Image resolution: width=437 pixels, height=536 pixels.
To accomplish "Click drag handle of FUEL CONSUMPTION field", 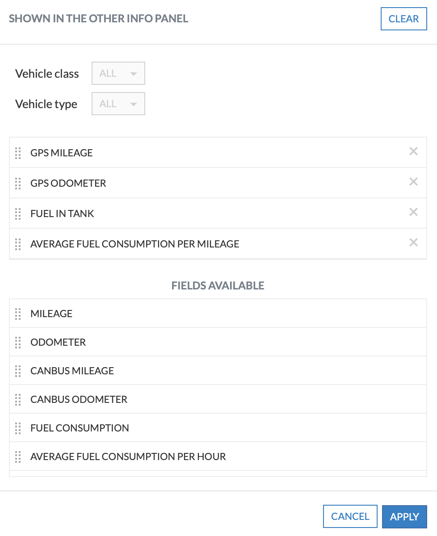I will click(x=18, y=428).
